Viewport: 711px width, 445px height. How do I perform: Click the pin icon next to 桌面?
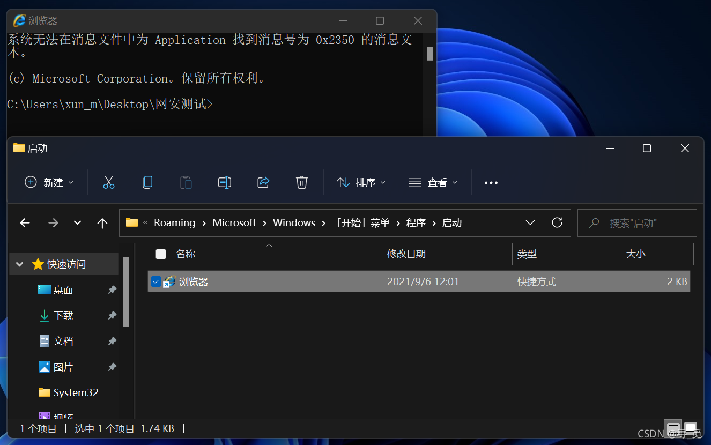tap(112, 290)
